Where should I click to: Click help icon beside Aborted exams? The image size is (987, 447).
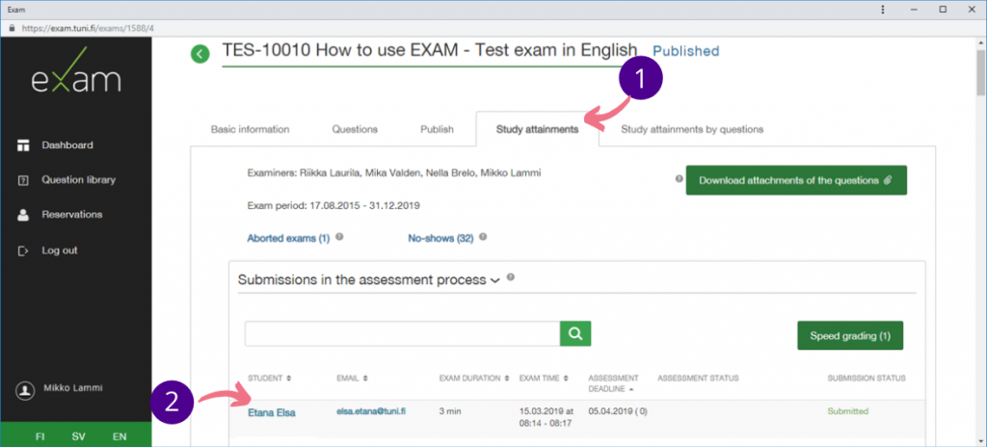[339, 236]
